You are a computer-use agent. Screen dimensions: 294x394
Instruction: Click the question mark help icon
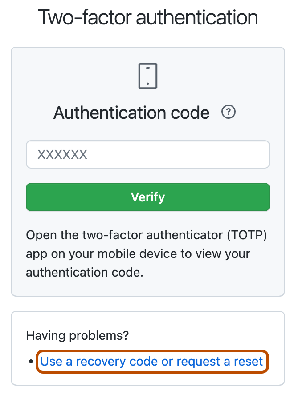tap(229, 112)
